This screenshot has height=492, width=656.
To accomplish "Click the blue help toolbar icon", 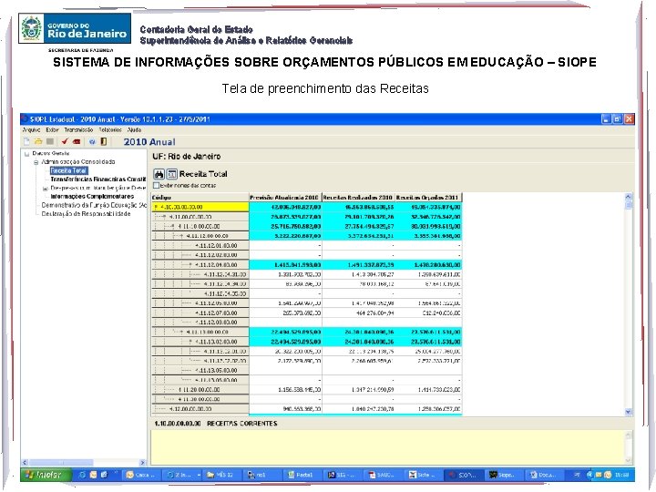I will pyautogui.click(x=92, y=142).
